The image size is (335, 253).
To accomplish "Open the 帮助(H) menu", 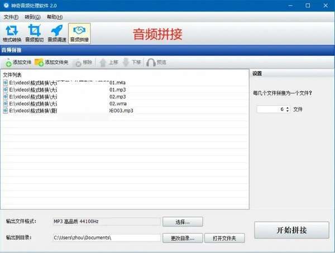I will [55, 17].
